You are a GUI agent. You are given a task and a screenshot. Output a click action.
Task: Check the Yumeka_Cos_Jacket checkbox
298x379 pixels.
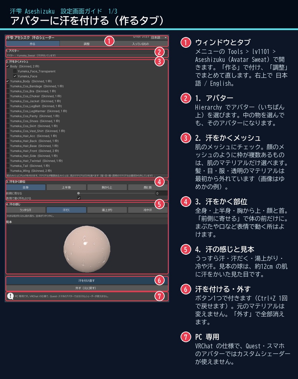pos(8,101)
